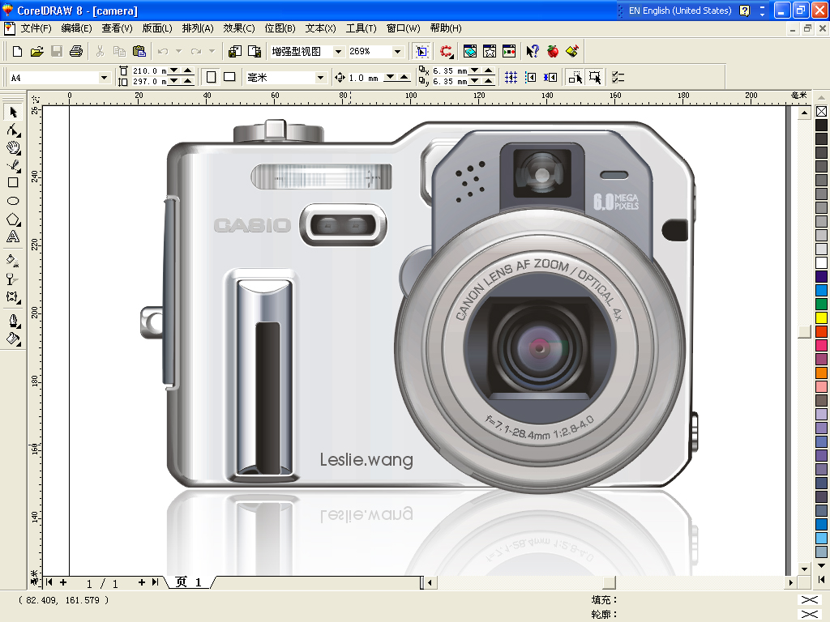Expand the undo history arrow
830x622 pixels.
click(179, 51)
